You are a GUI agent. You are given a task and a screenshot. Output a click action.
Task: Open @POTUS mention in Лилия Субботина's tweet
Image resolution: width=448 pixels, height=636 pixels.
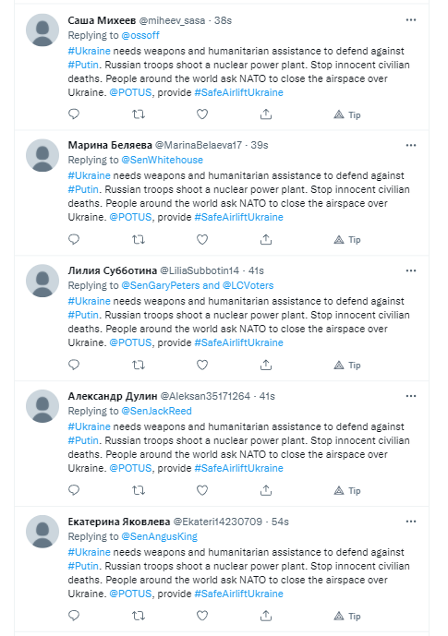130,342
